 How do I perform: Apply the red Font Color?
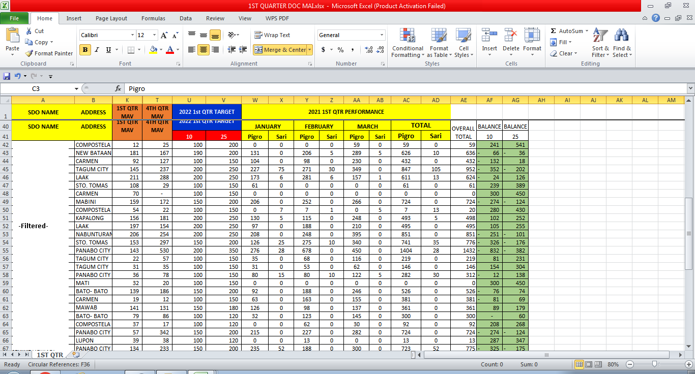click(169, 50)
